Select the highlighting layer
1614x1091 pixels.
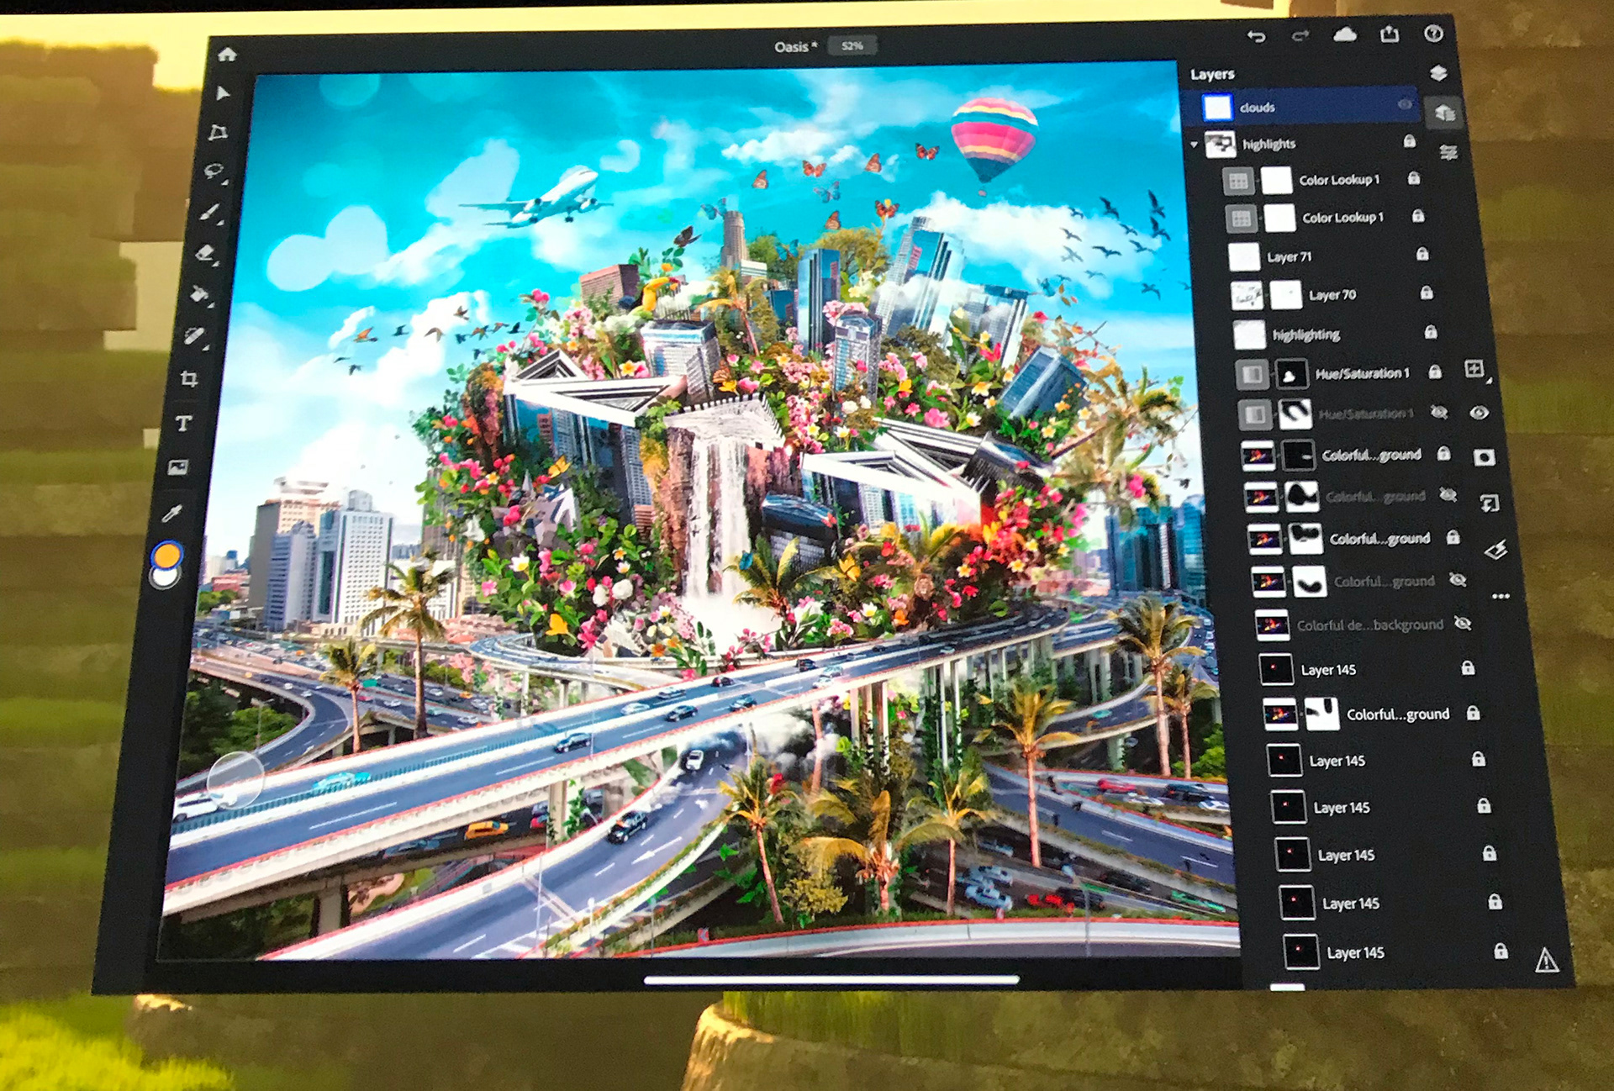(x=1305, y=335)
